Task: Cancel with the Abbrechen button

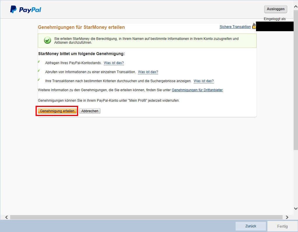Action: (x=90, y=111)
